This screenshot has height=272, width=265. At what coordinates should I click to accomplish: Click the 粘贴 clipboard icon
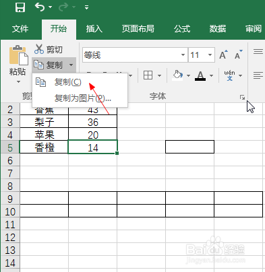18,55
